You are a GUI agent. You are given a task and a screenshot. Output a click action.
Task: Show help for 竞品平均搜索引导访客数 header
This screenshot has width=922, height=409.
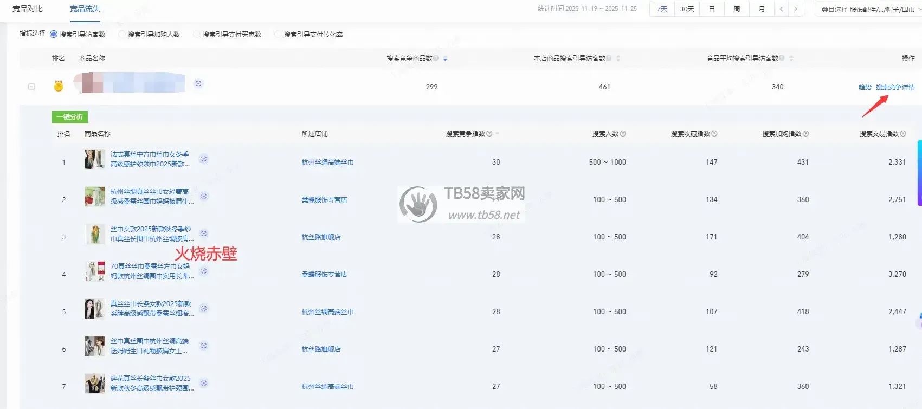click(782, 59)
